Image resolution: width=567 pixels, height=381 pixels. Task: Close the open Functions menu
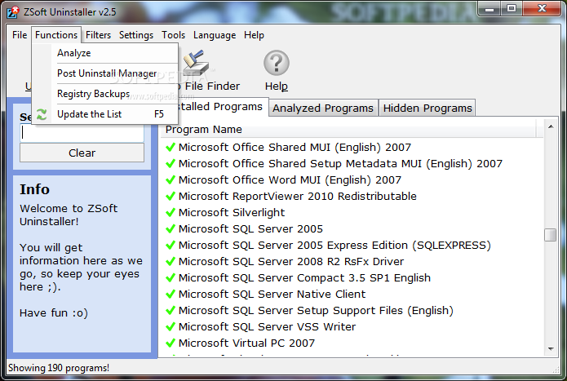56,35
